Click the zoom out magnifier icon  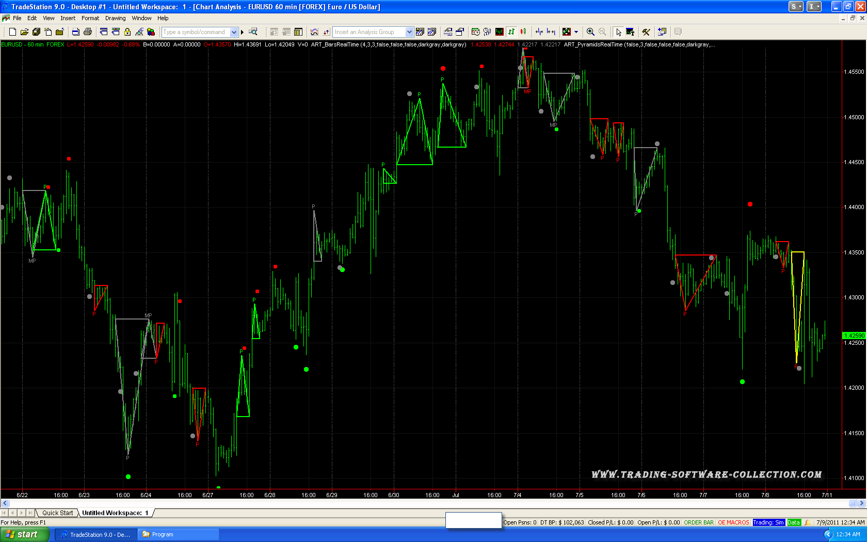point(602,32)
